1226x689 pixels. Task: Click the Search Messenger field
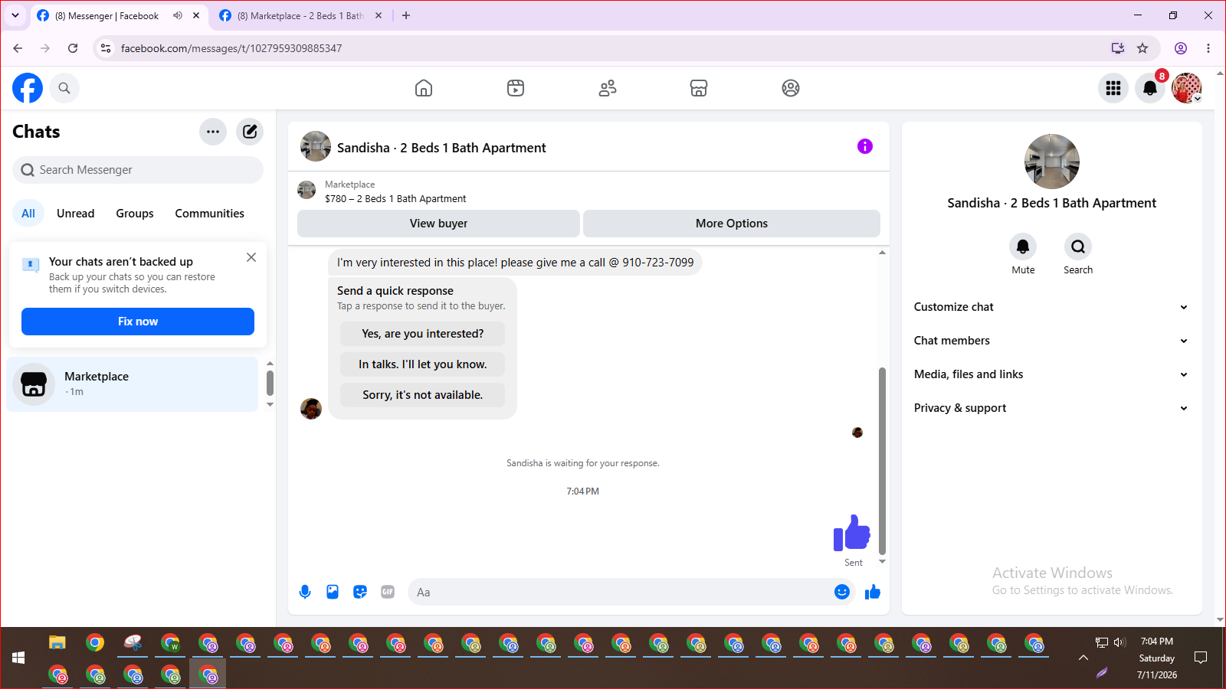pos(138,170)
